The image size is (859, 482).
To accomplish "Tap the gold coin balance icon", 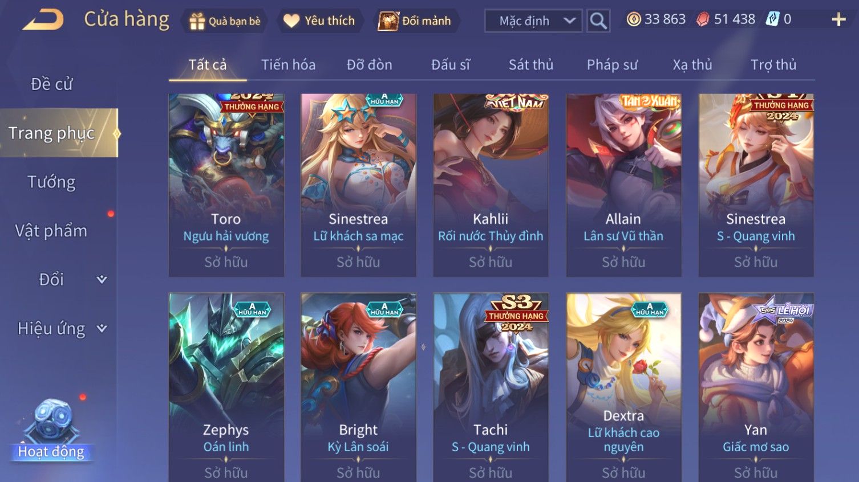I will click(634, 19).
